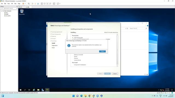
Task: Click Cancel in Citrix installer
Action: coord(115,73)
